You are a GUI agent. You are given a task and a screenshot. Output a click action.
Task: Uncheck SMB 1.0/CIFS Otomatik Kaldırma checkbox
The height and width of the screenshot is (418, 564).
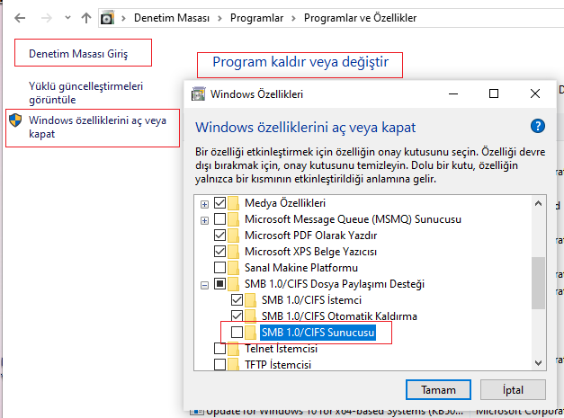[237, 316]
